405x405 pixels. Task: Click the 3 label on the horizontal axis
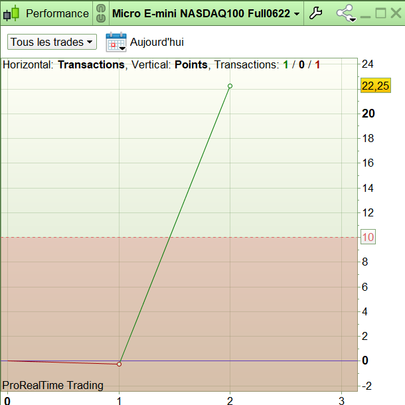[x=341, y=401]
